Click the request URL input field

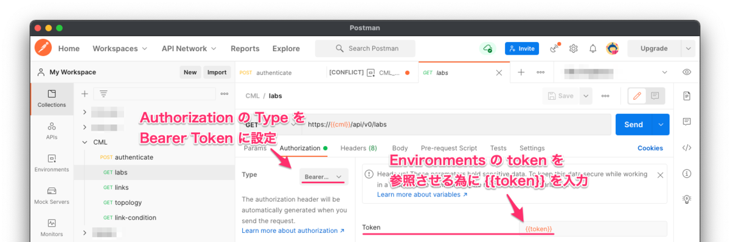click(x=456, y=125)
